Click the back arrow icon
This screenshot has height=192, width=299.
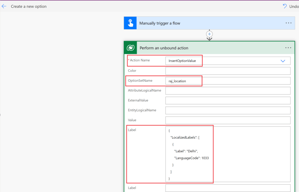click(x=4, y=6)
